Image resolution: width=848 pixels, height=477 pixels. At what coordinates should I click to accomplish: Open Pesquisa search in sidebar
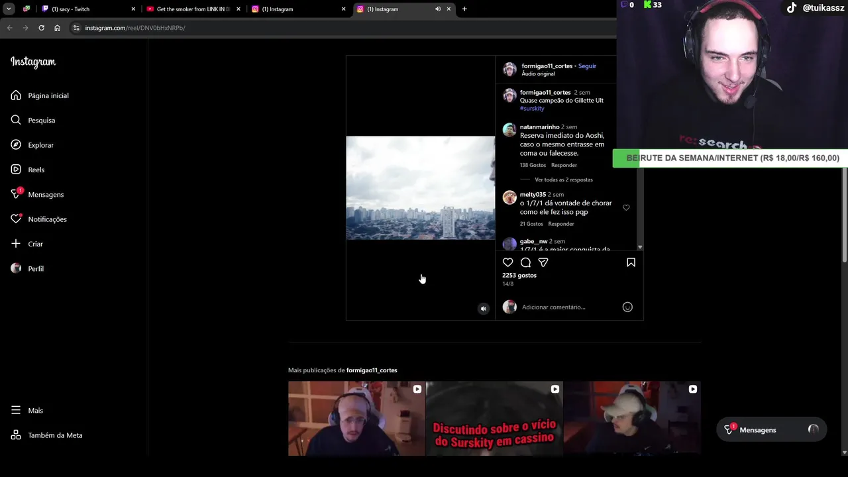[x=33, y=120]
